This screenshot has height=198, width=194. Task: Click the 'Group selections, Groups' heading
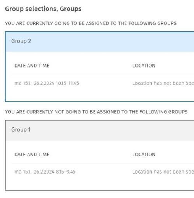coord(43,9)
